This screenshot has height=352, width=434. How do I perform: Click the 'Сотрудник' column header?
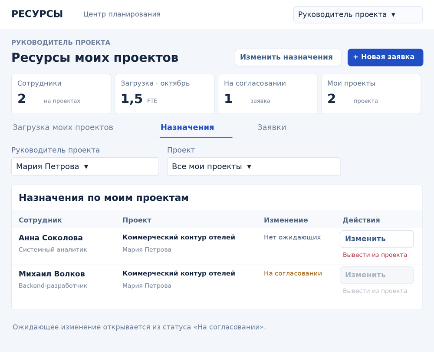click(x=40, y=220)
